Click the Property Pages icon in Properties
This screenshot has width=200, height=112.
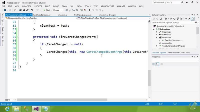pos(162,64)
